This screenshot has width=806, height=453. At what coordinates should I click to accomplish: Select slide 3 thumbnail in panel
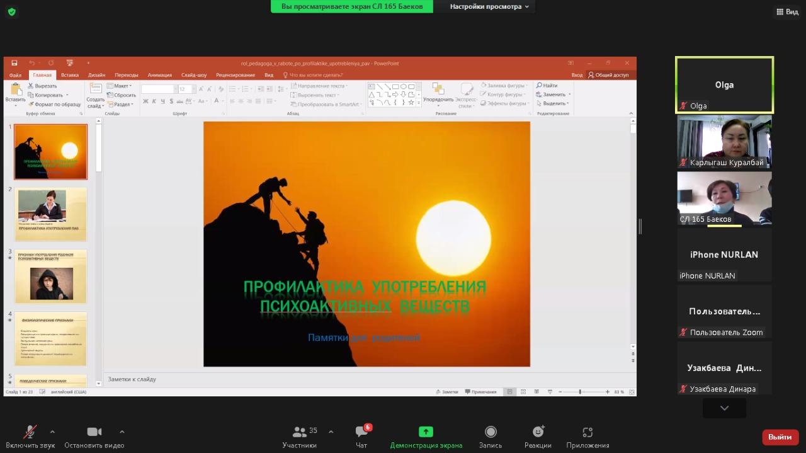pos(51,276)
